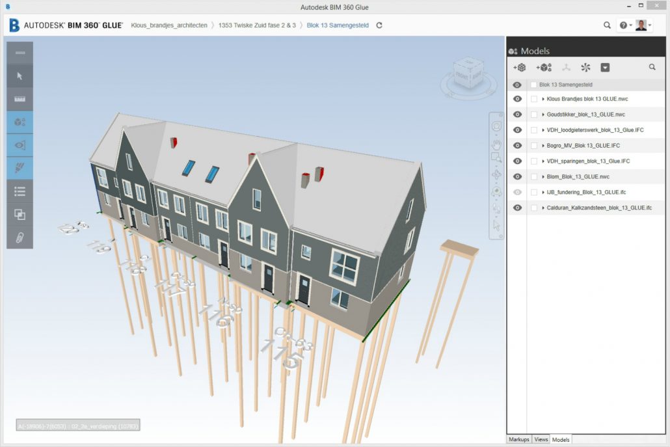Expand the VDH_sparingen_blok_13_Glue.IFC tree
This screenshot has height=447, width=670.
coord(543,161)
